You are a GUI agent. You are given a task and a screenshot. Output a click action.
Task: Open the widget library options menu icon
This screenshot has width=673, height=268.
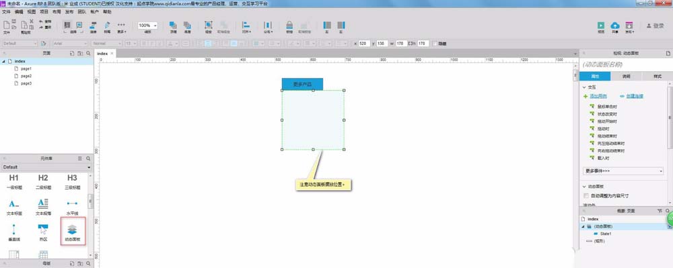coord(80,159)
